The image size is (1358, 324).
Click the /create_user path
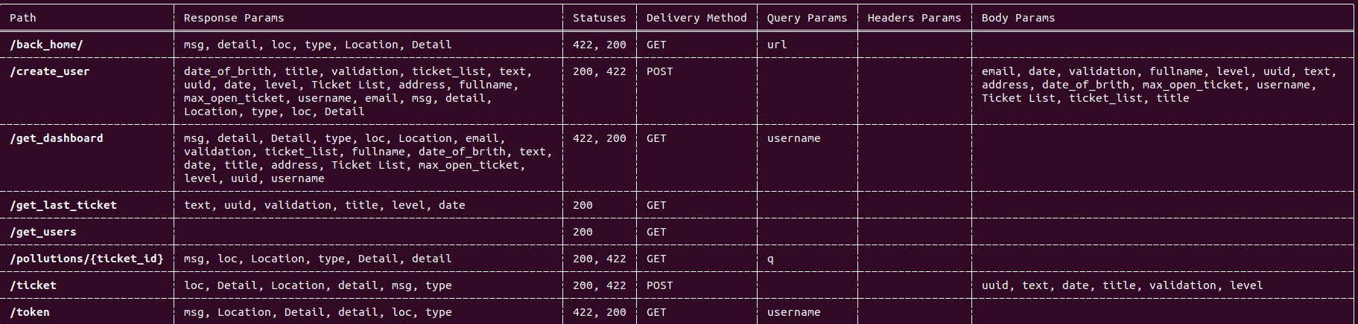[x=50, y=71]
